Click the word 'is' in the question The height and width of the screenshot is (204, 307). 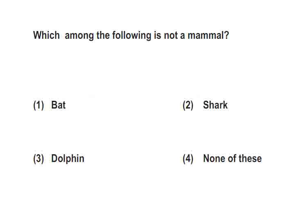pos(158,35)
